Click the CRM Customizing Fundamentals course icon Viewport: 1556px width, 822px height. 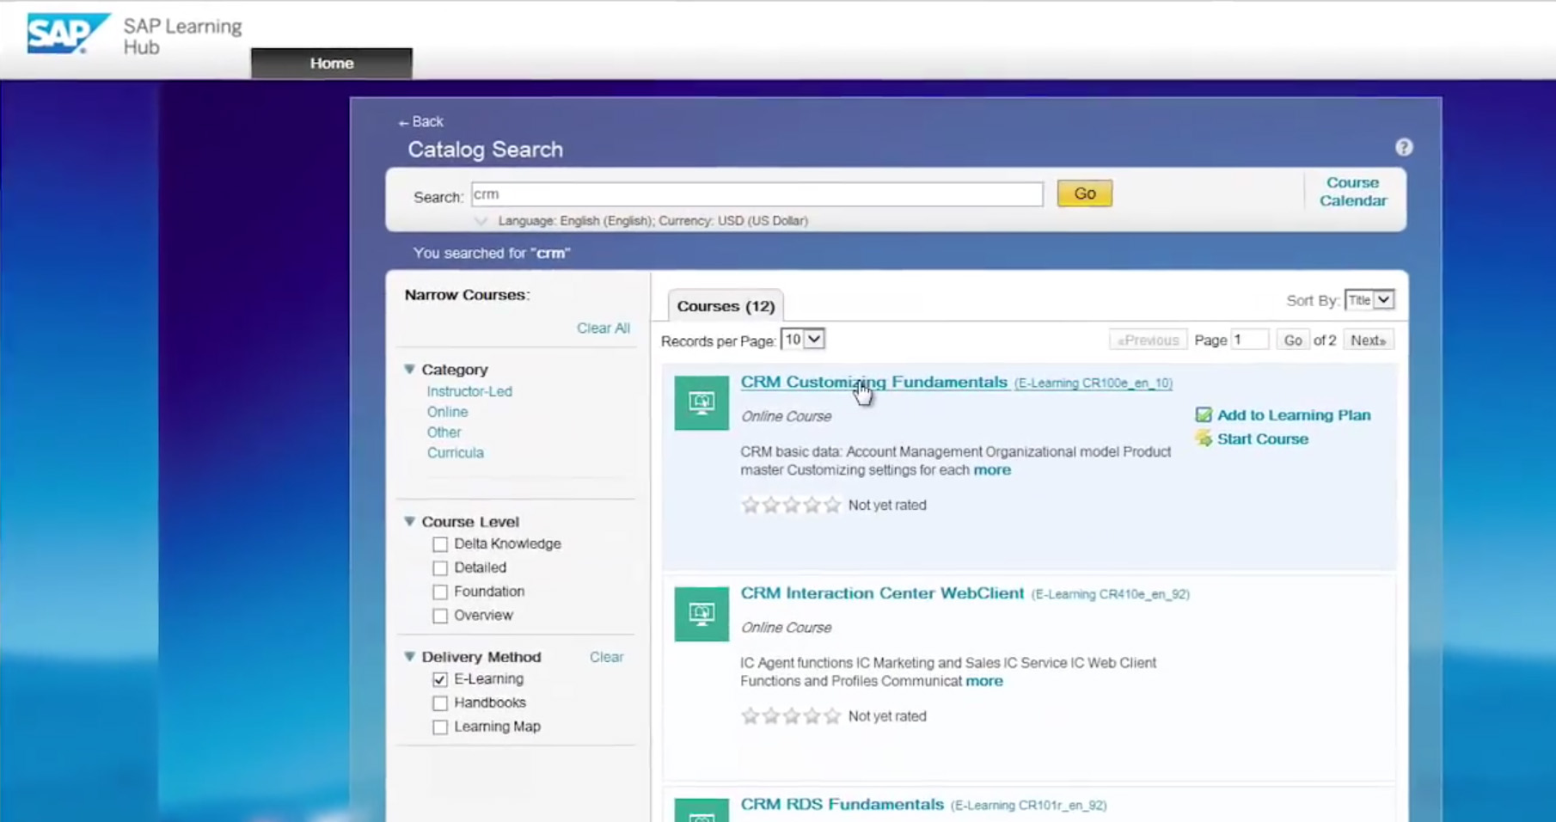(x=701, y=403)
